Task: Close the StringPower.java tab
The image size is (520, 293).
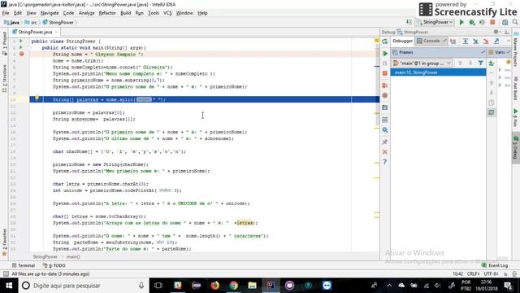Action: click(x=56, y=32)
